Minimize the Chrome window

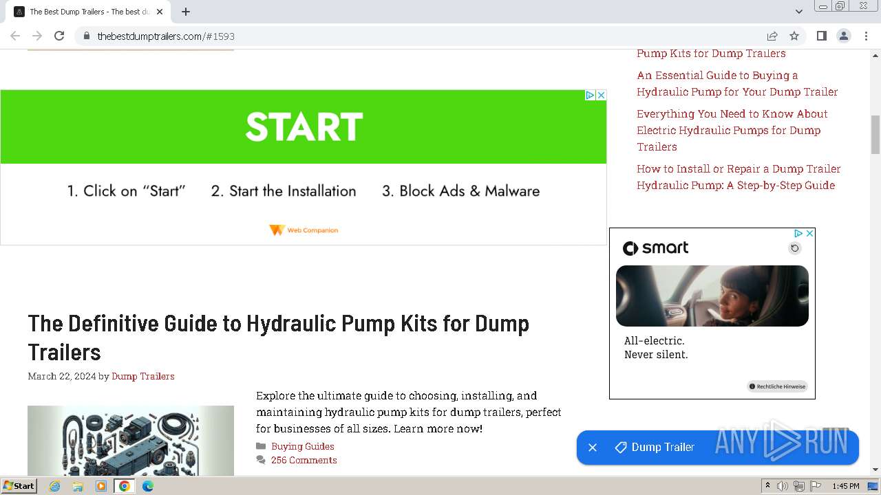(822, 6)
